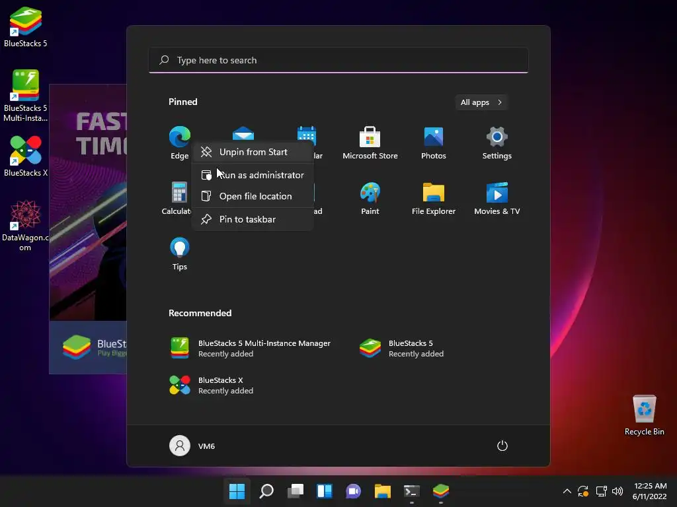Launch Microsoft Store from pinned apps
Screen dimensions: 677x507
(370, 143)
